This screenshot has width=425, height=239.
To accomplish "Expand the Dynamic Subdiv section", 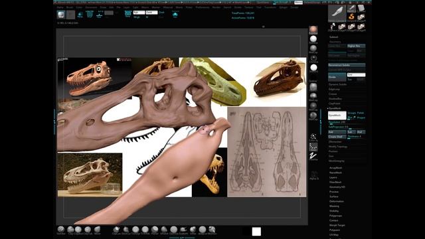I will tap(338, 84).
